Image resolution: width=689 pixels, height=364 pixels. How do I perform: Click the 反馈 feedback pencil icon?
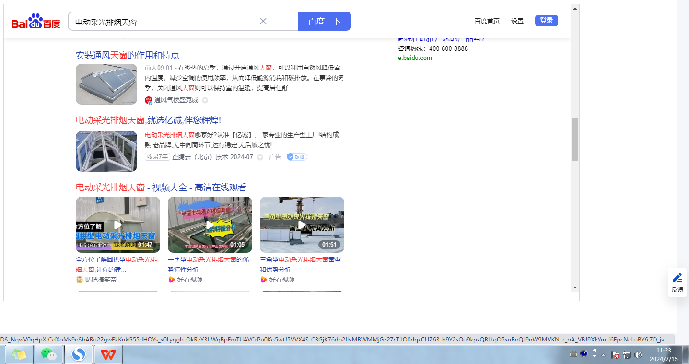(x=677, y=278)
